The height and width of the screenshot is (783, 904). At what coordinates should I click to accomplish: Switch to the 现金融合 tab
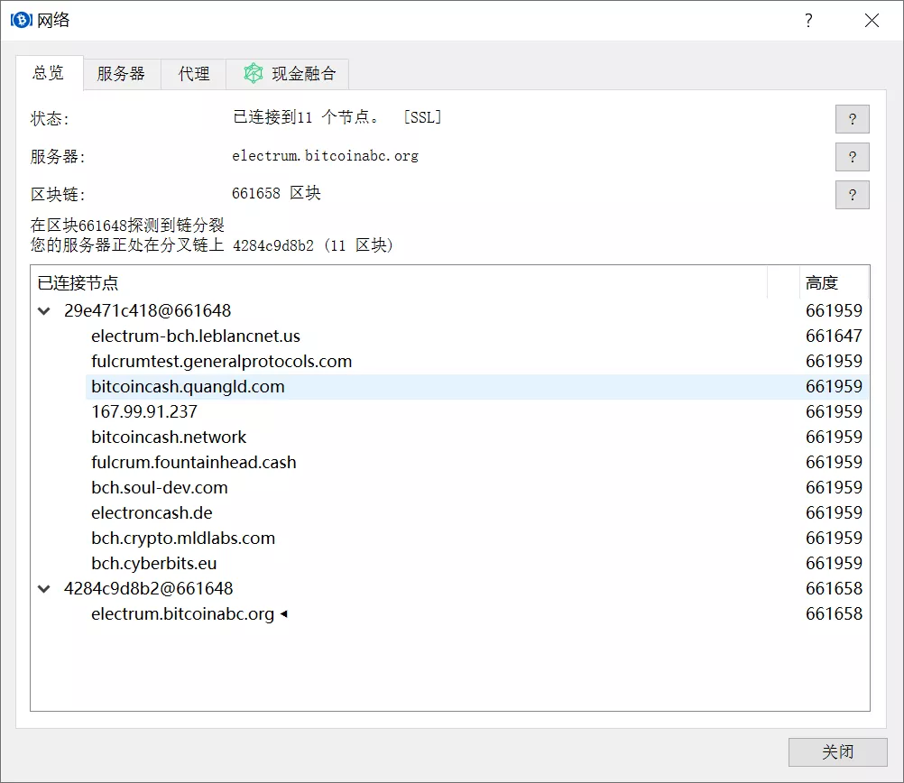pyautogui.click(x=288, y=74)
